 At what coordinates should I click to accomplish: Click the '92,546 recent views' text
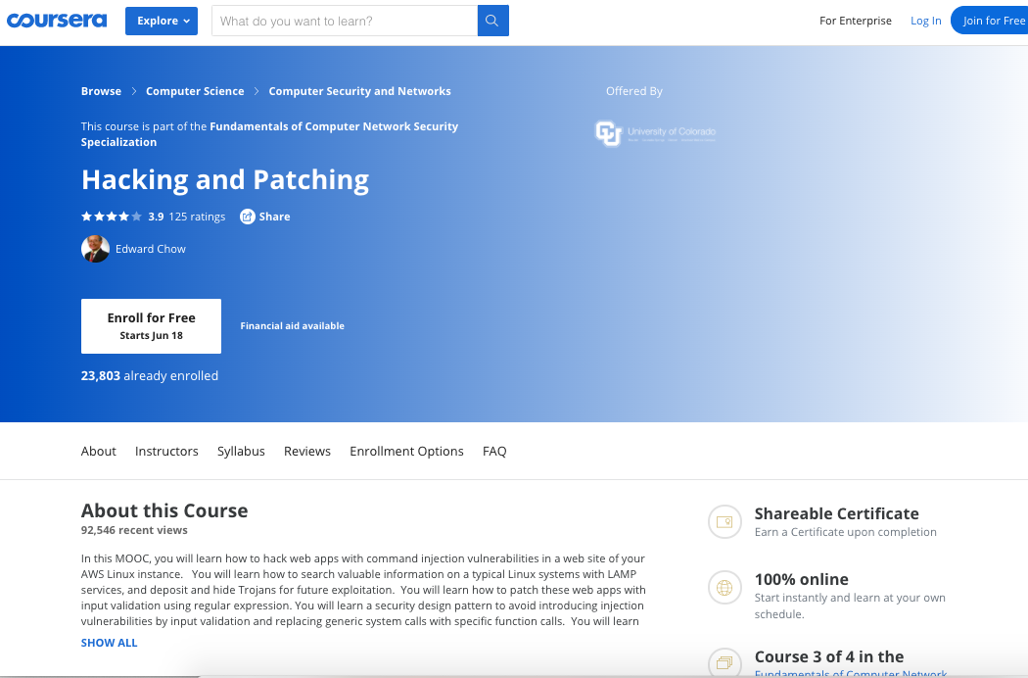tap(134, 530)
